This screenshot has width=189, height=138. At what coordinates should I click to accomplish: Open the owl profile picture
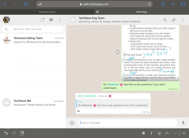click(x=6, y=20)
